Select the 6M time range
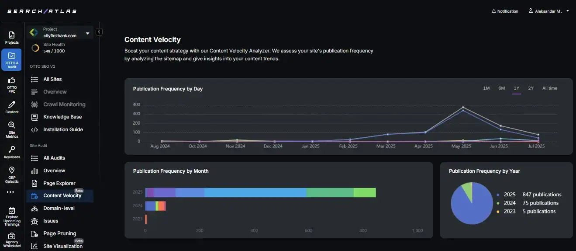 coord(501,88)
